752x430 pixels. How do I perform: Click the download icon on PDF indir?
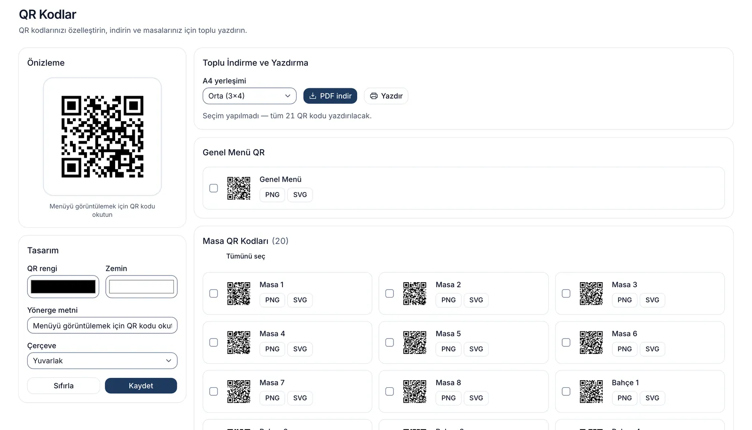tap(313, 96)
